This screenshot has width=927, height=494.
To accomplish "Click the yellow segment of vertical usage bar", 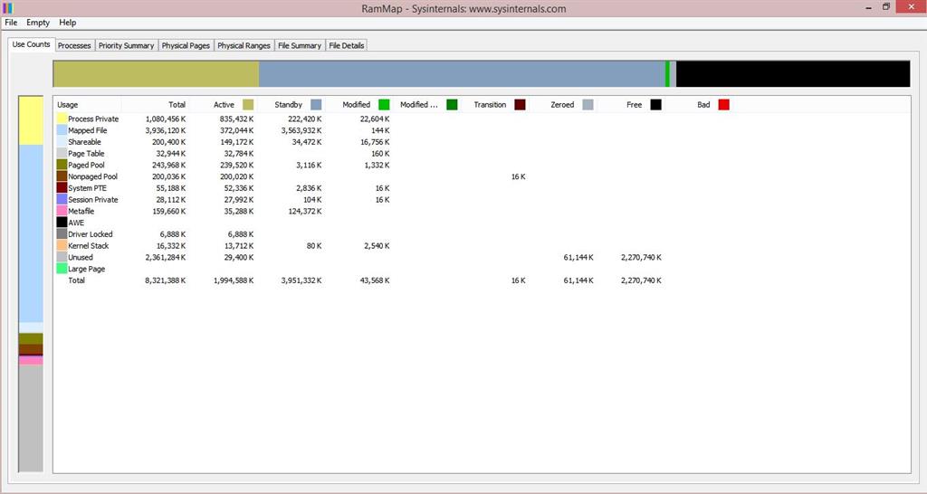I will click(31, 120).
